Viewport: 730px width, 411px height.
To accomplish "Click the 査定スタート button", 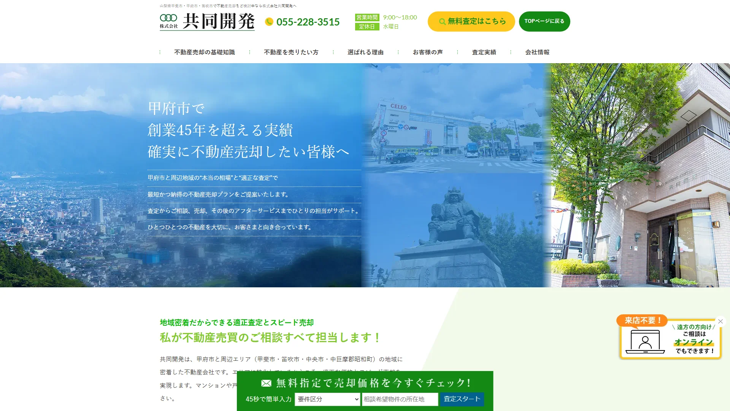I will (462, 399).
